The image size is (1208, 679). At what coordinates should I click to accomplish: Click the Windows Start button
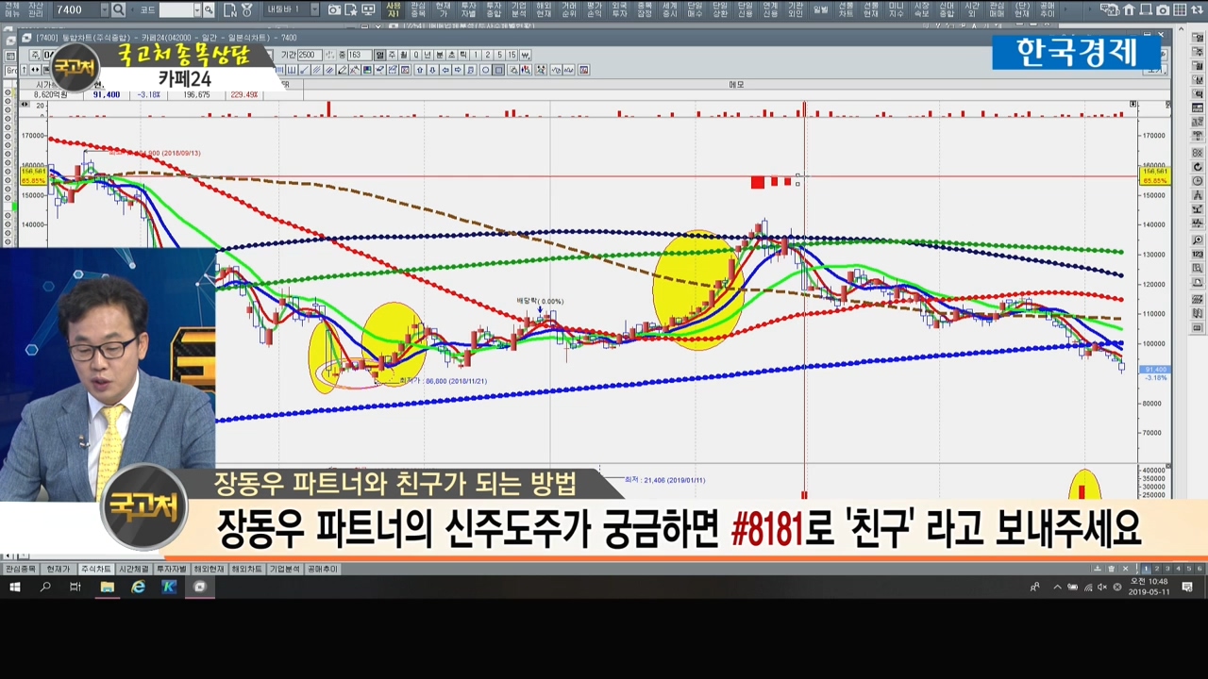(15, 587)
